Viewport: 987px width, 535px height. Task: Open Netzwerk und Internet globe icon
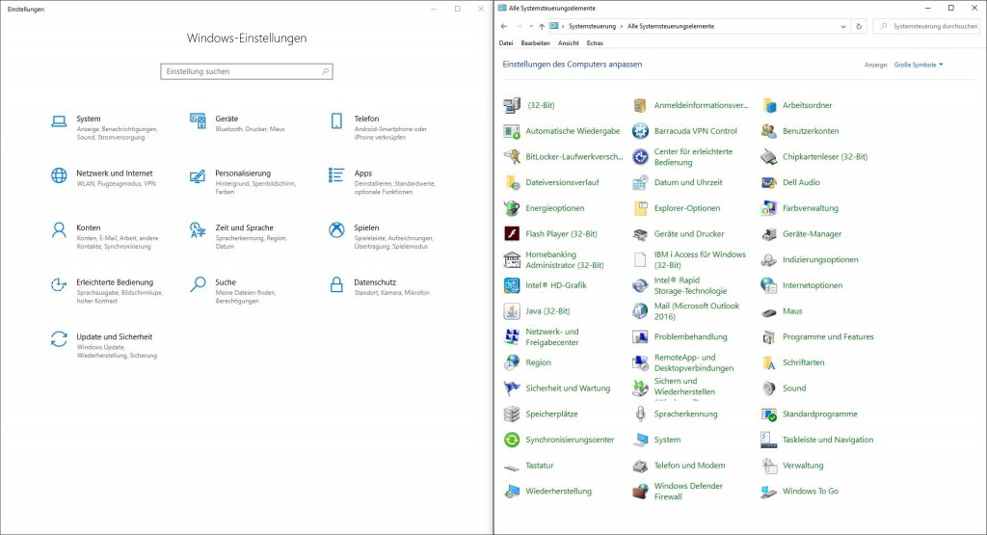(x=59, y=175)
